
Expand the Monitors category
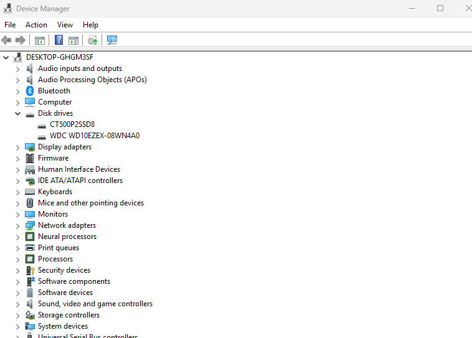[x=17, y=214]
